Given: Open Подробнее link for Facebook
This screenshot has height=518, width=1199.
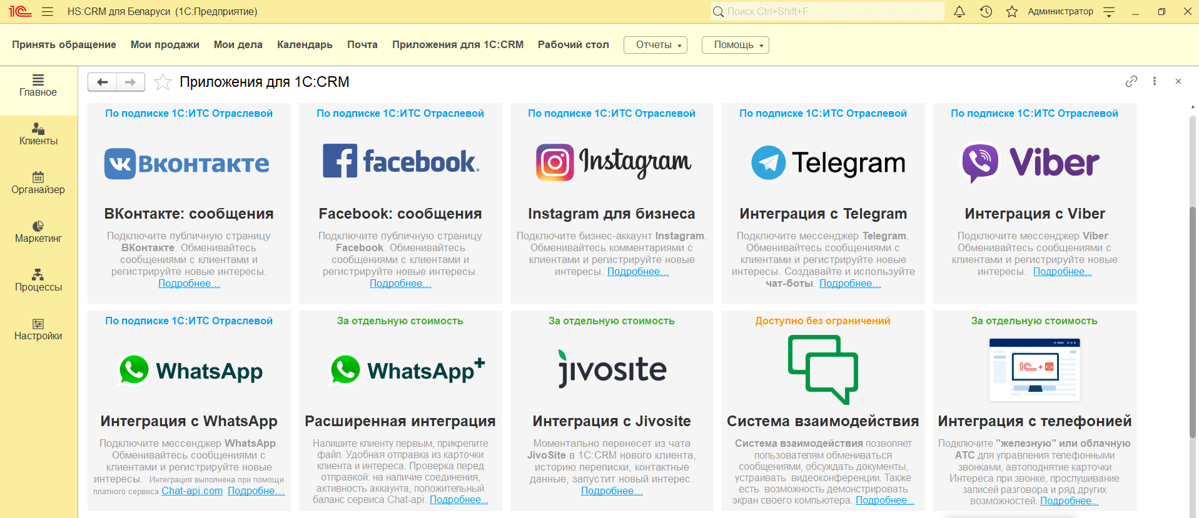Looking at the screenshot, I should pyautogui.click(x=400, y=284).
